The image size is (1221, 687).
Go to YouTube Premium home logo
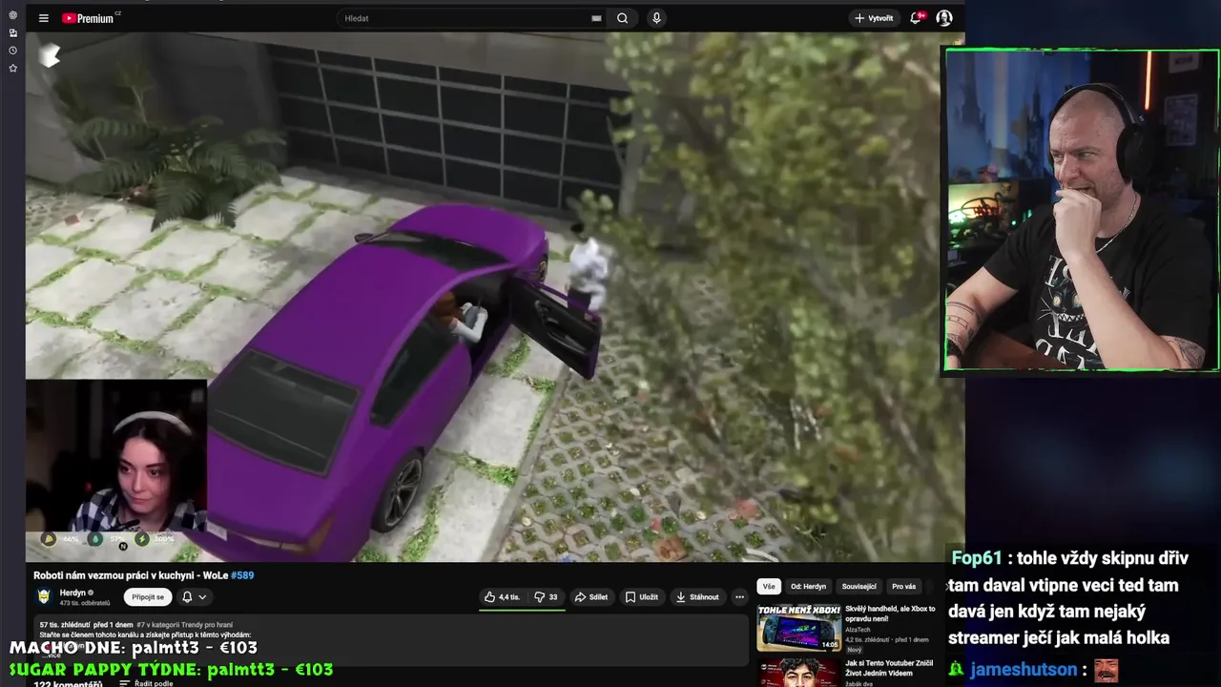click(90, 18)
